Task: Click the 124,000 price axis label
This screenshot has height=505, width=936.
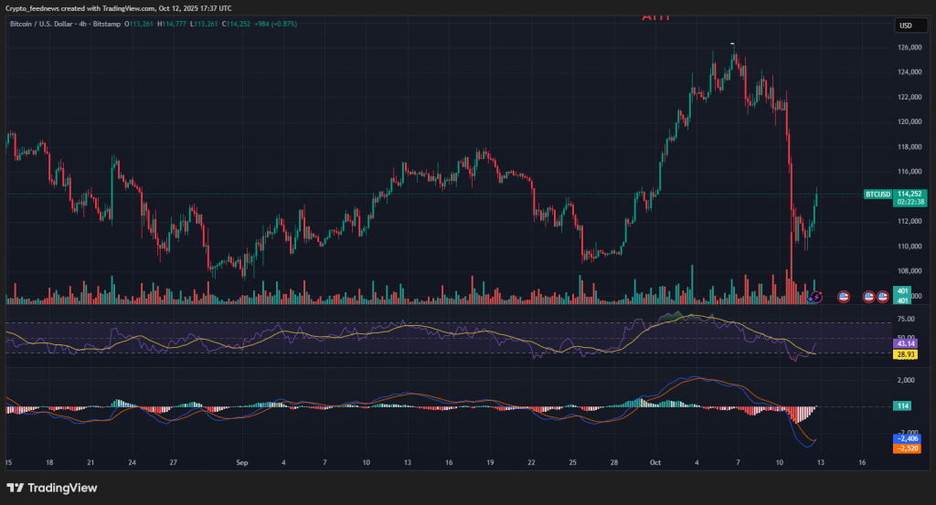Action: tap(909, 72)
